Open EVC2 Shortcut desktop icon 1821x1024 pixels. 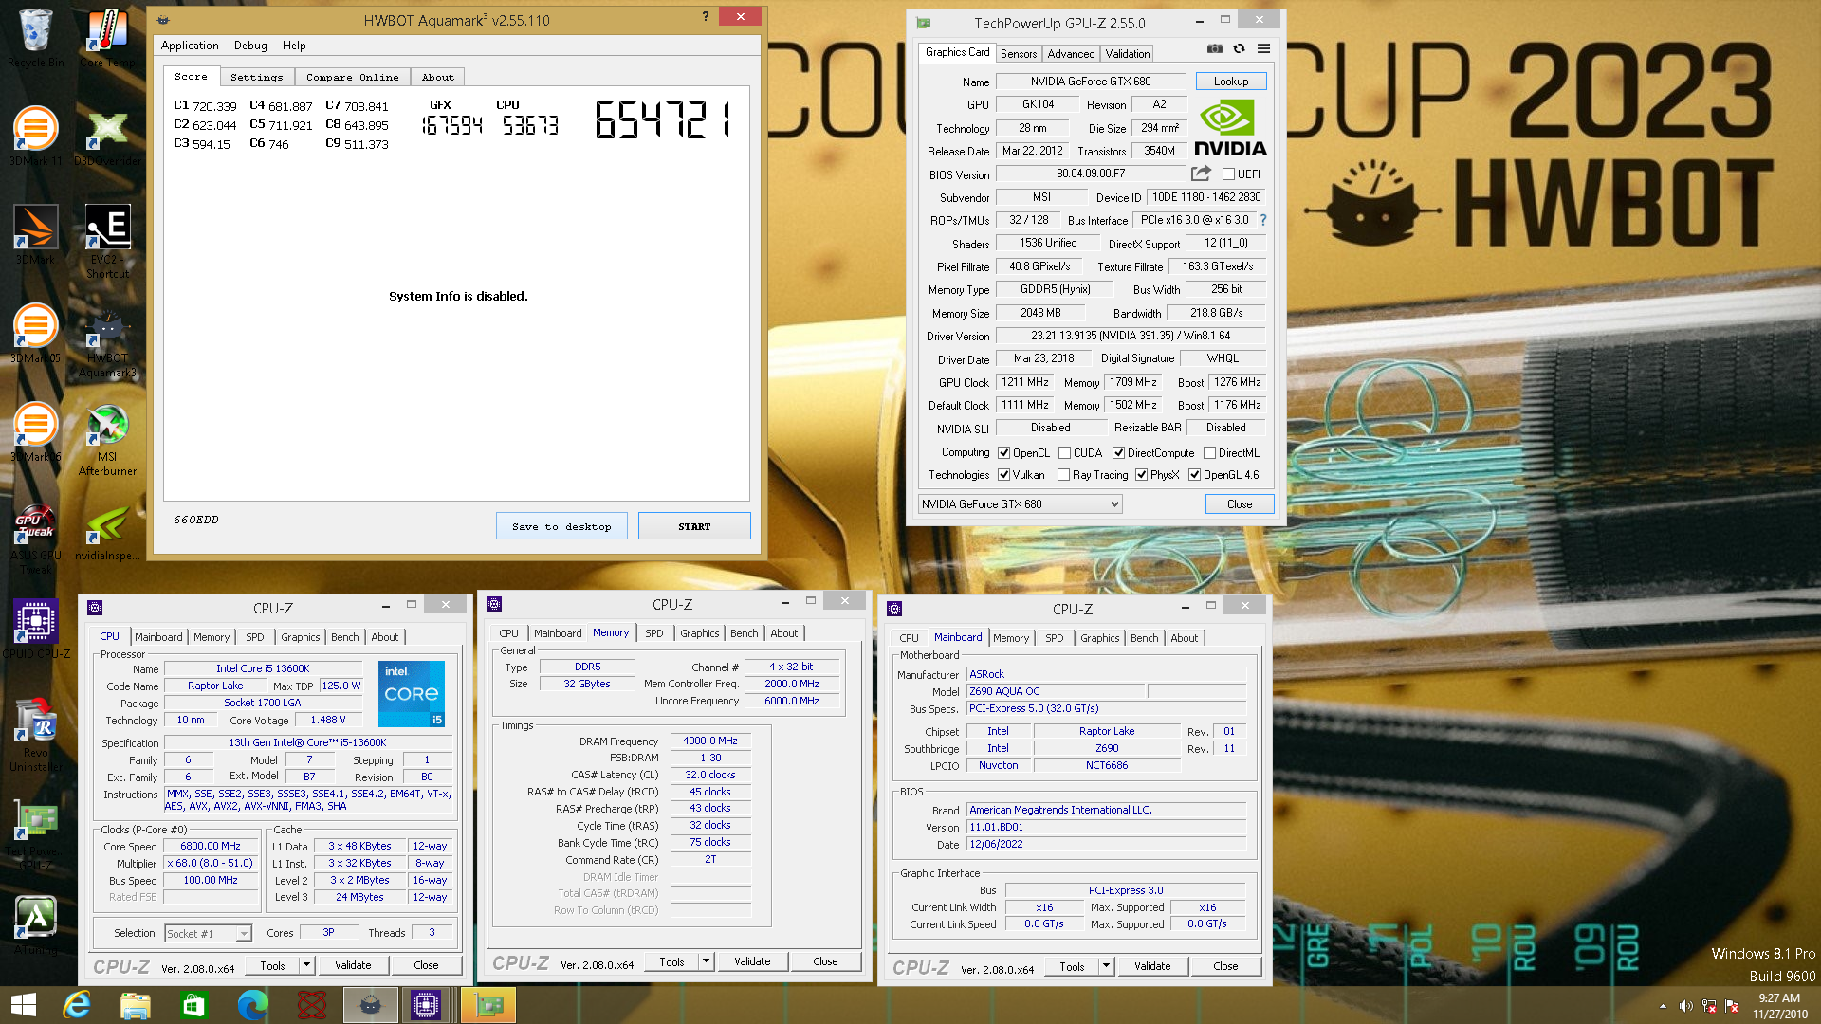[x=107, y=242]
